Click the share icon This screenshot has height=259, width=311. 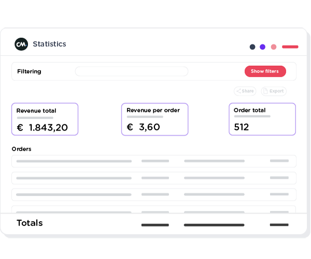click(238, 91)
